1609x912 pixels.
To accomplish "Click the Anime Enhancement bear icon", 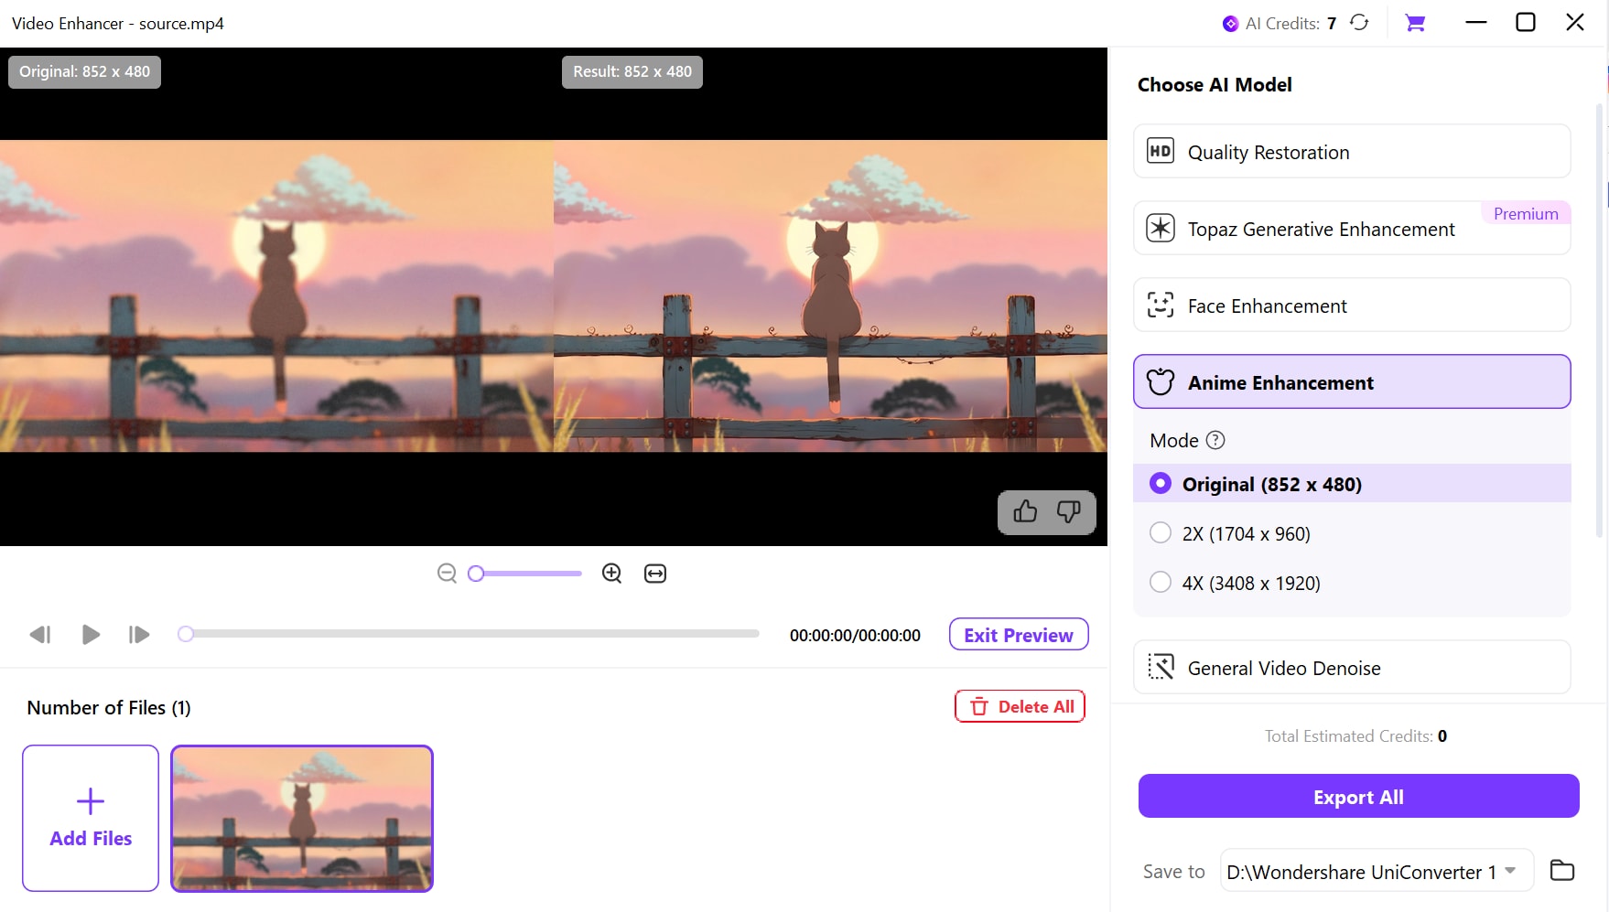I will (x=1161, y=381).
